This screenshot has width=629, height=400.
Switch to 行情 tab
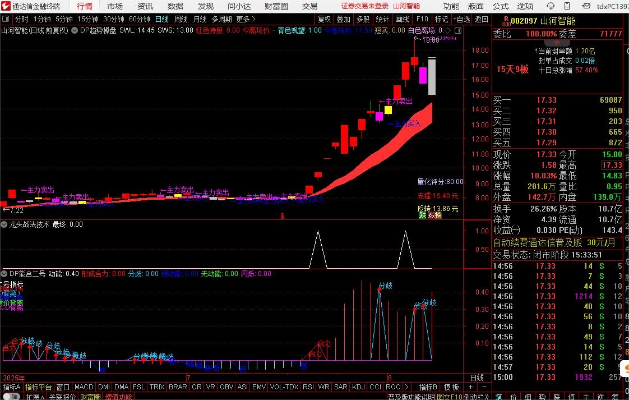84,6
